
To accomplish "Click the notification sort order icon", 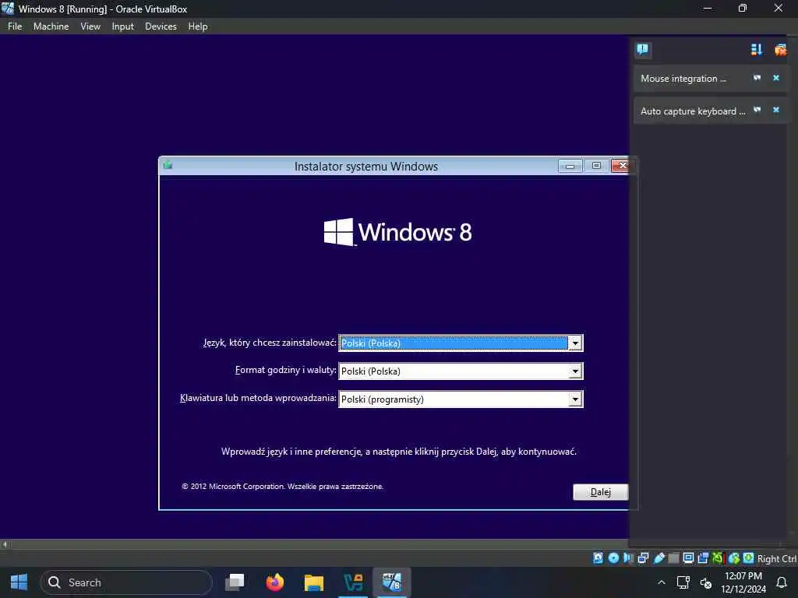I will 756,49.
